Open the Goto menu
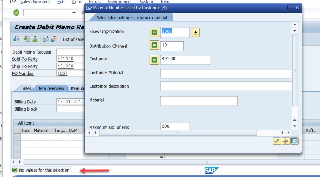 [77, 2]
